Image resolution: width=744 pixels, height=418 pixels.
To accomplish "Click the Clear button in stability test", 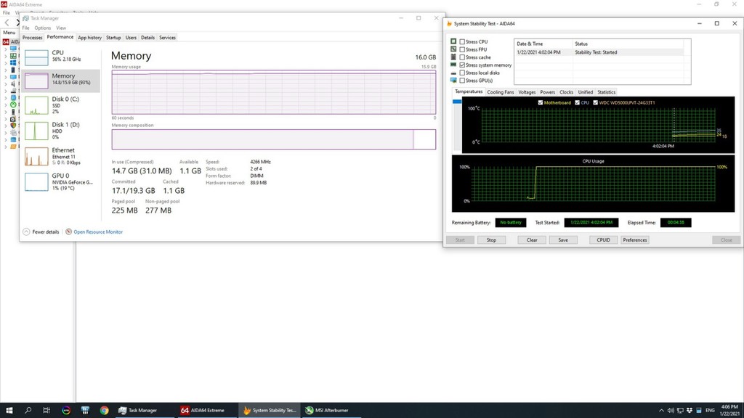I will click(x=532, y=239).
